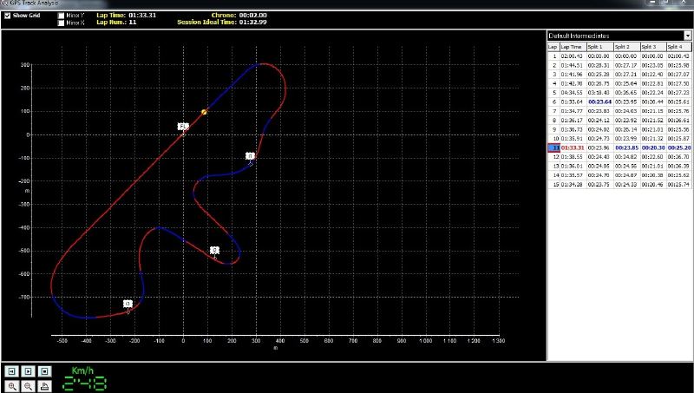Click the Session Ideal Time value 01:32.99

(252, 23)
